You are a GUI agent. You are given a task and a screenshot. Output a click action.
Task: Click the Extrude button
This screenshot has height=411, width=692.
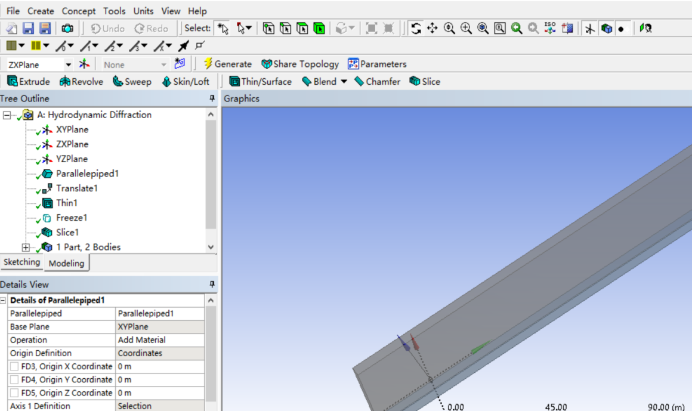coord(28,82)
